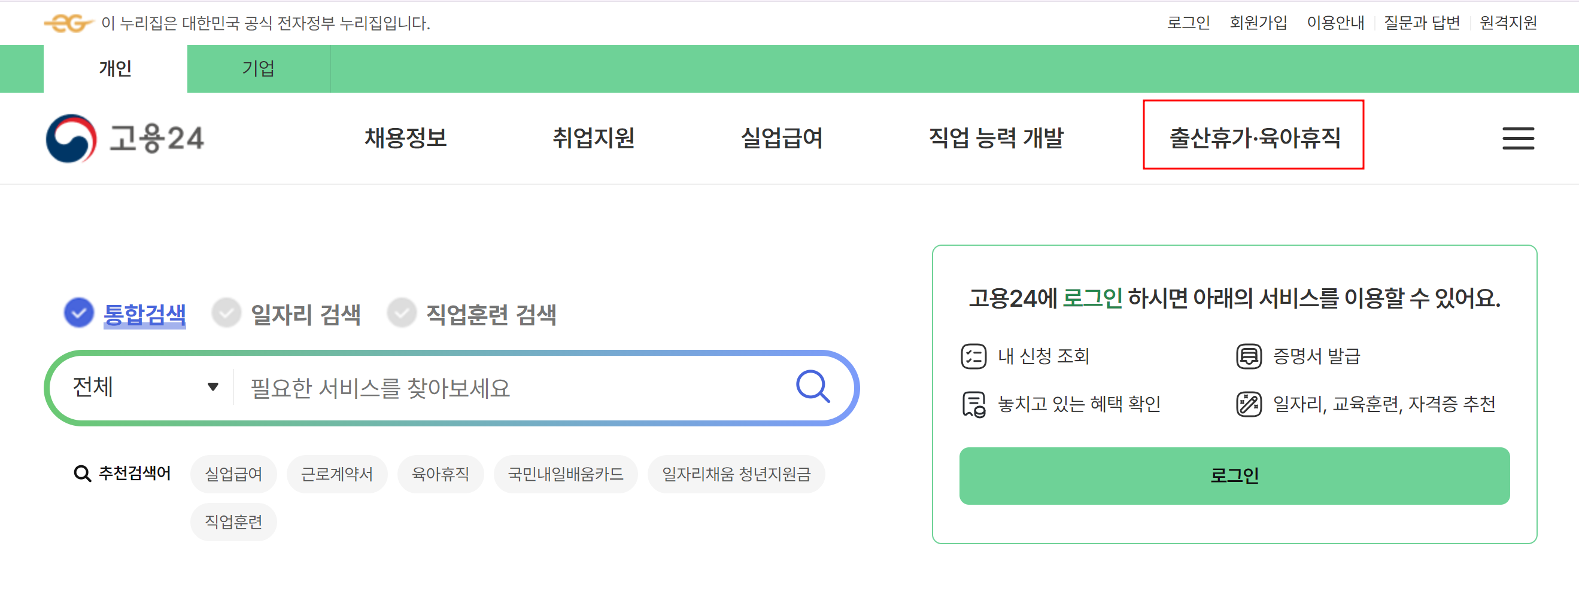Viewport: 1579px width, 604px height.
Task: Open the 실업급여 menu
Action: [782, 138]
